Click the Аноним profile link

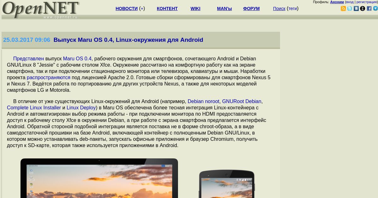coord(337,2)
